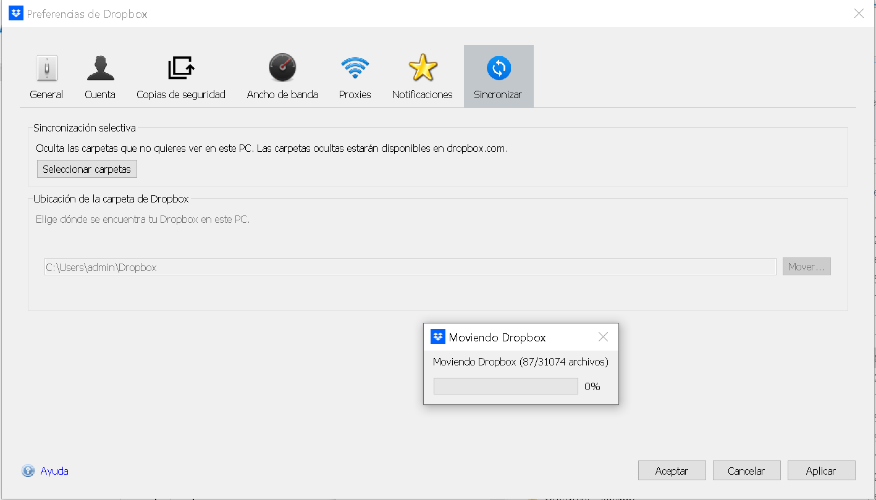The height and width of the screenshot is (500, 876).
Task: Click the Ayuda help globe icon
Action: pos(28,471)
